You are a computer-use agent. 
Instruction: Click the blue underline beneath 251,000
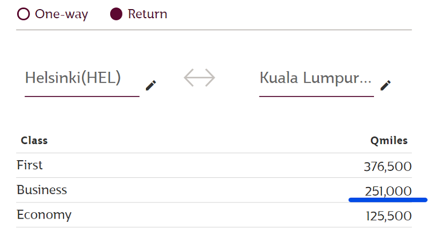[388, 200]
